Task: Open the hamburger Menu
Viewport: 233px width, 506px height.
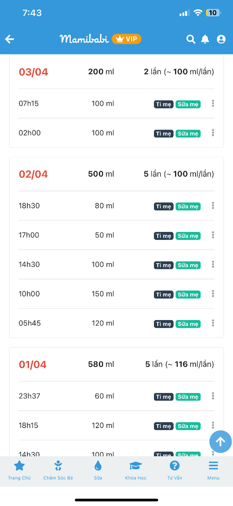Action: point(213,470)
